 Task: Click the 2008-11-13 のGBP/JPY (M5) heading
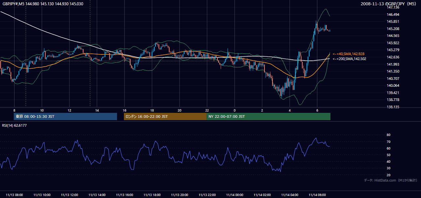(x=389, y=4)
